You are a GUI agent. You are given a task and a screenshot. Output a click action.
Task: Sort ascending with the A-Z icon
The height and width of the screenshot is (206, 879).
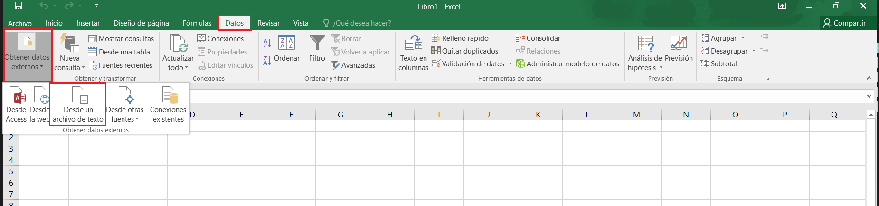point(267,43)
